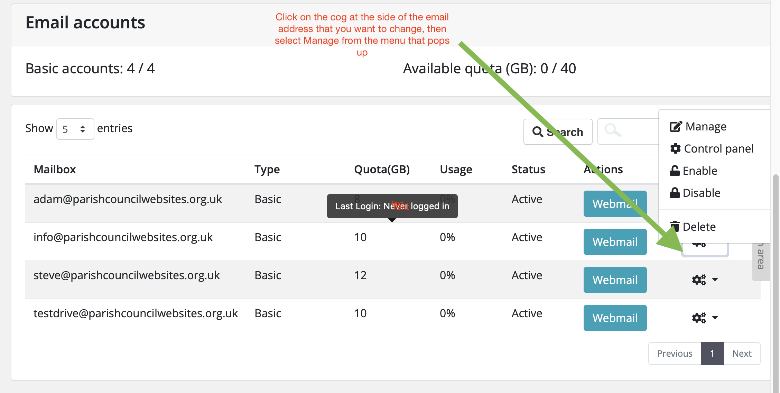Click the magnifier inside the search field
The width and height of the screenshot is (780, 393).
(x=612, y=130)
